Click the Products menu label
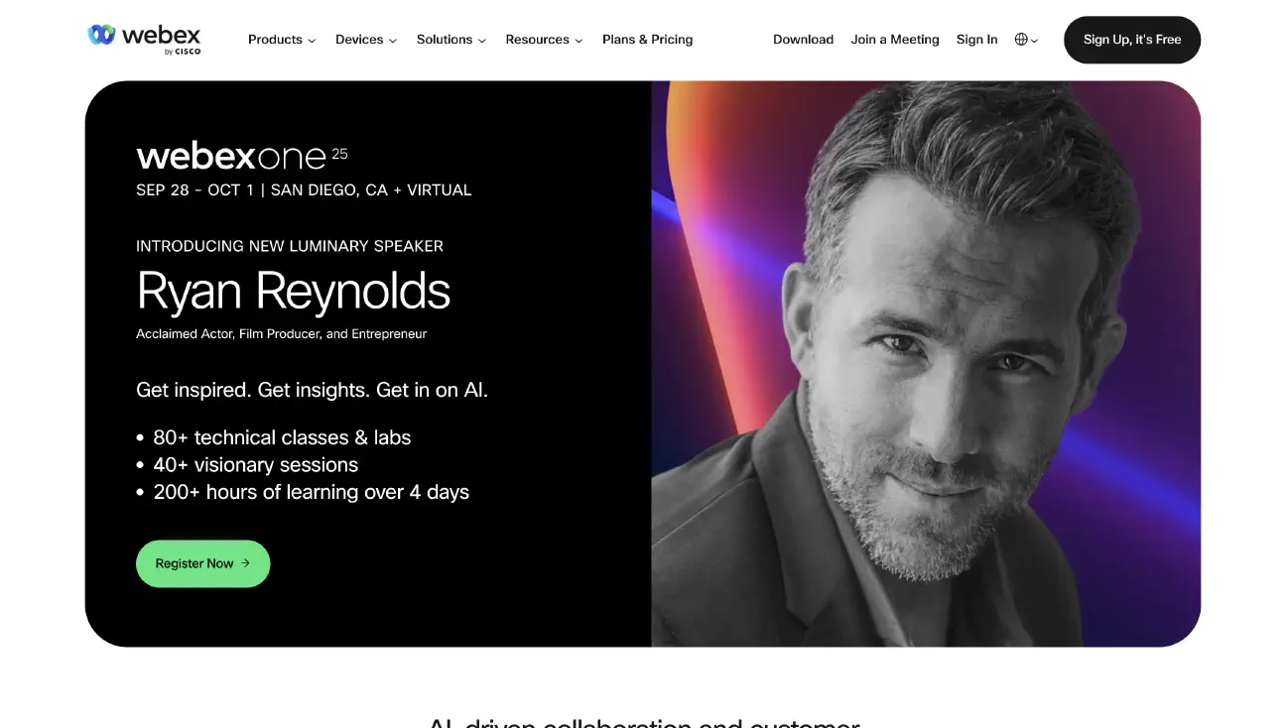The width and height of the screenshot is (1286, 728). pos(275,40)
